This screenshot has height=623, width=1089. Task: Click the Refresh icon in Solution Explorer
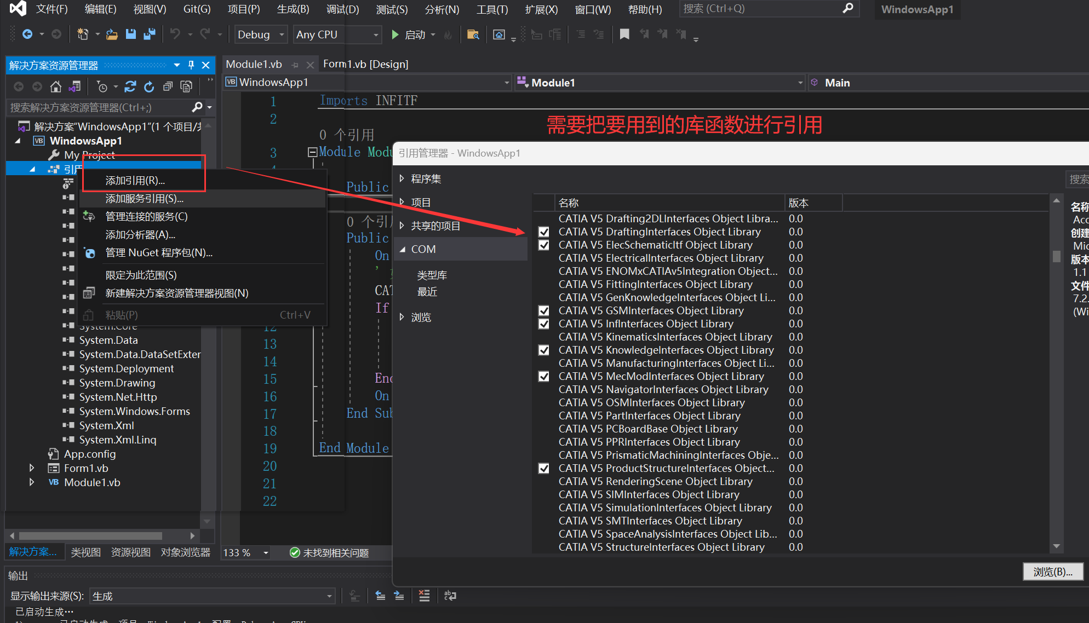149,86
